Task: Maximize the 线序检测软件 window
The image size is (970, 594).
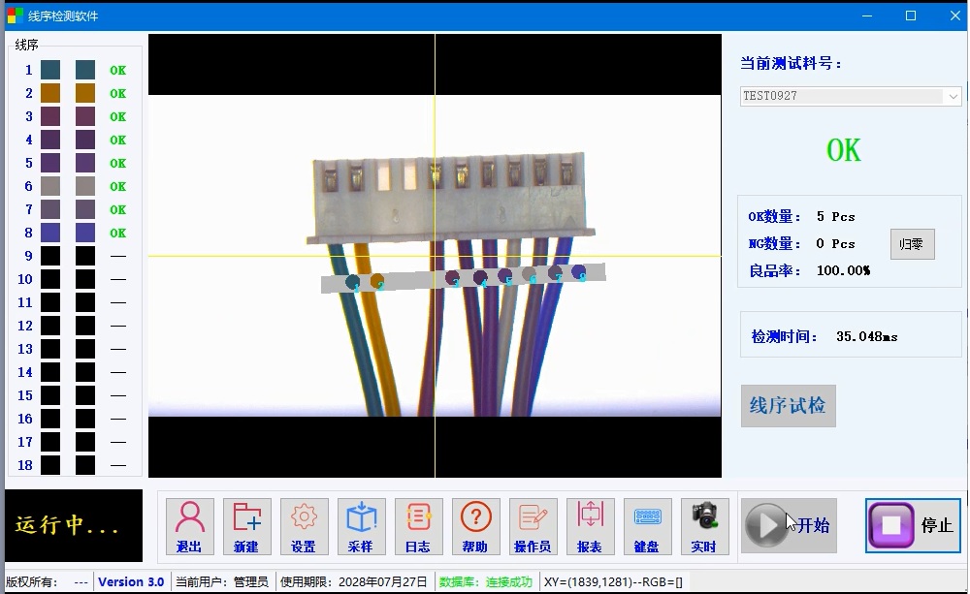Action: coord(911,16)
